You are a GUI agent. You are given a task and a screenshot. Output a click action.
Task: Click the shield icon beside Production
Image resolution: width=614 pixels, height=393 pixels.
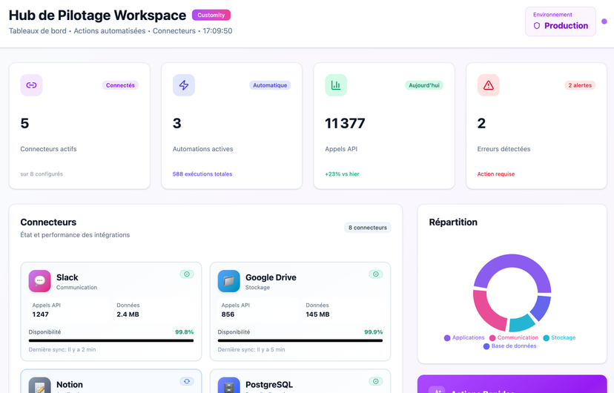click(537, 25)
